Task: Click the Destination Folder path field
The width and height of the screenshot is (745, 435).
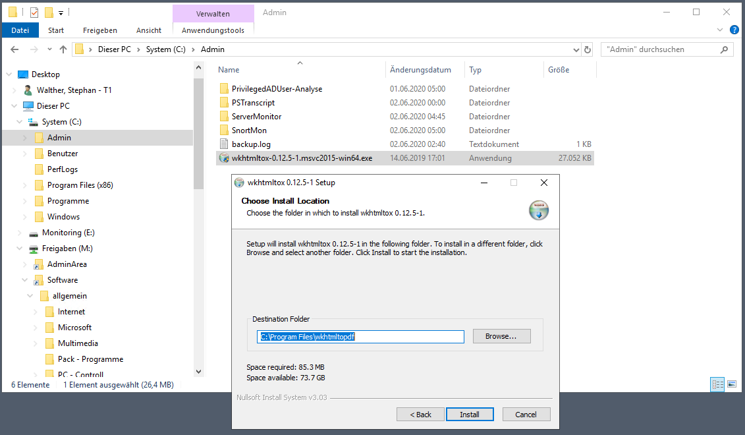Action: [x=360, y=337]
